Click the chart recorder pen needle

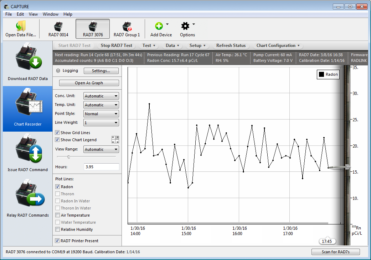point(339,167)
